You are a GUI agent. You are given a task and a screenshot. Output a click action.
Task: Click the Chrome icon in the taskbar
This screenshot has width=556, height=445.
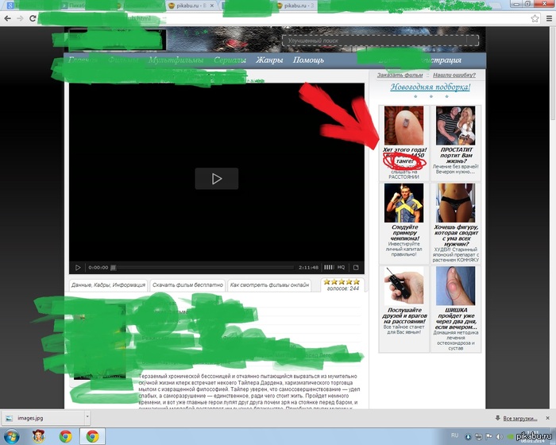66,435
